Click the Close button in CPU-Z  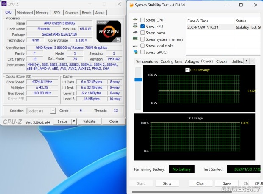click(114, 121)
